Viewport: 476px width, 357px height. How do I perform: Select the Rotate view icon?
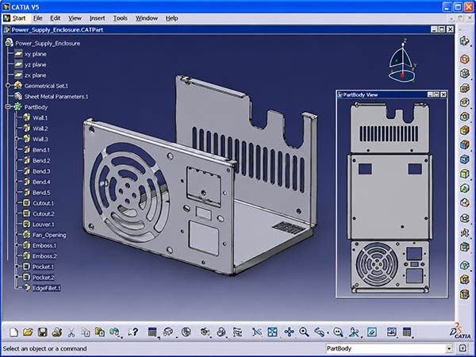tap(320, 332)
